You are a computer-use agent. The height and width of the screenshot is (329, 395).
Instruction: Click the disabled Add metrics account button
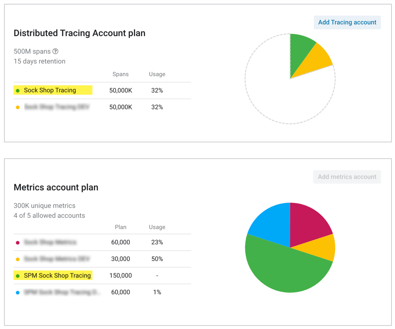pos(347,176)
